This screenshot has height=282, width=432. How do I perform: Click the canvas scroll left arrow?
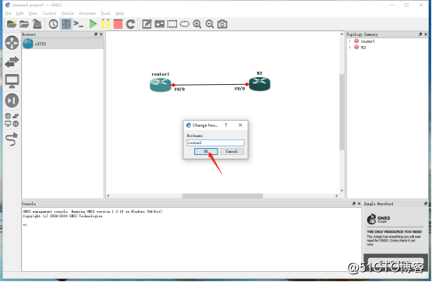[108, 196]
